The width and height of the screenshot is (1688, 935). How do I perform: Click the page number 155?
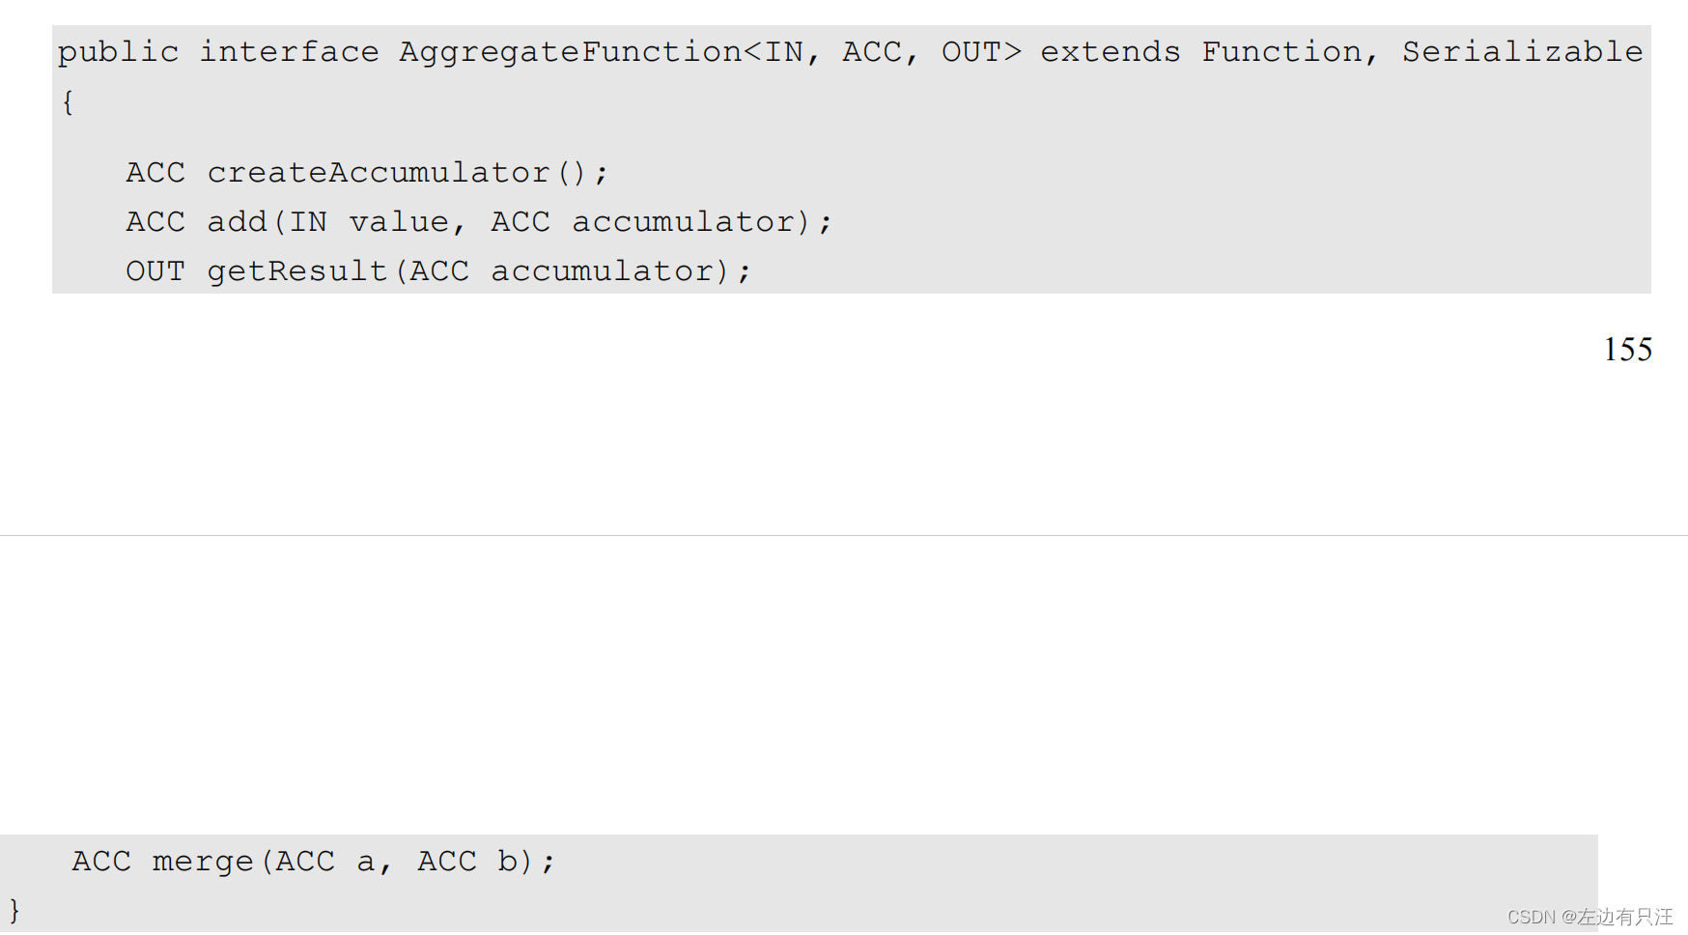coord(1627,350)
